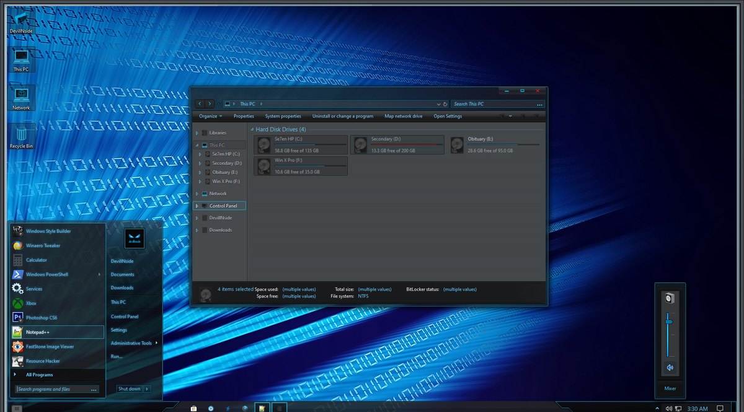Image resolution: width=744 pixels, height=412 pixels.
Task: Open Downloads in Start menu right pane
Action: click(122, 287)
